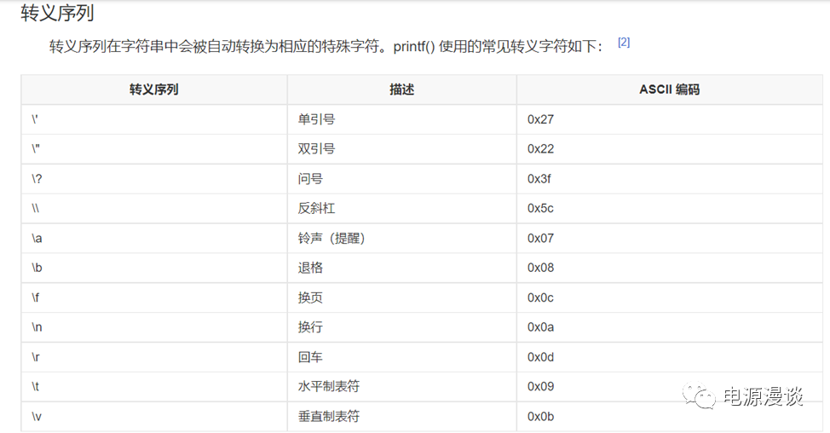Viewport: 830px width, 433px height.
Task: Click the 水平制表符 description cell
Action: pyautogui.click(x=329, y=386)
